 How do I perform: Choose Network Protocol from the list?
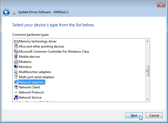(31, 92)
